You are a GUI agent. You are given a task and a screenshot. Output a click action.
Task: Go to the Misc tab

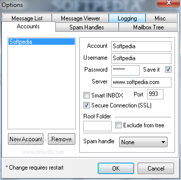[162, 18]
